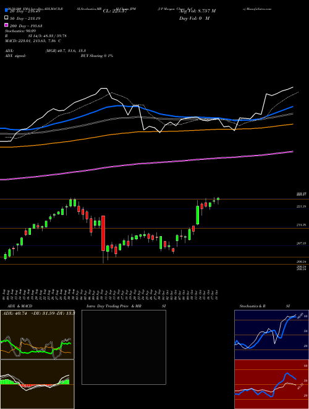
Task: Click the 'Day Vol: 0 M' label
Action: point(194,19)
